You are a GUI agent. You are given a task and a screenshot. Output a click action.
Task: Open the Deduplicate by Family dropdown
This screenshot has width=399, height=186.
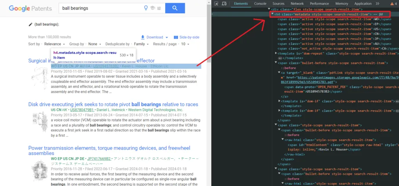pyautogui.click(x=141, y=44)
